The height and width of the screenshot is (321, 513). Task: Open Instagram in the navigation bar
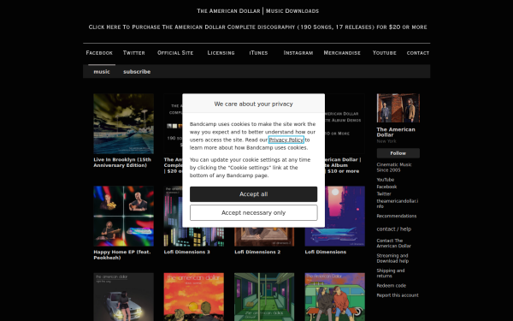[x=298, y=53]
